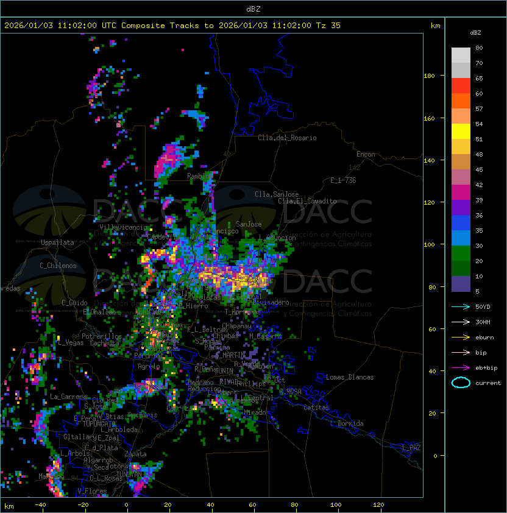Click the 'dBZ' title at top center
Screen dimensions: 507x513
pos(253,9)
